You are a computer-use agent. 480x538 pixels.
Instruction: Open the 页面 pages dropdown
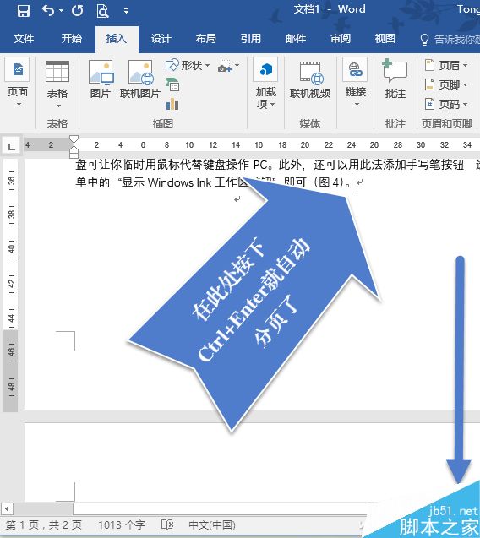click(x=17, y=83)
